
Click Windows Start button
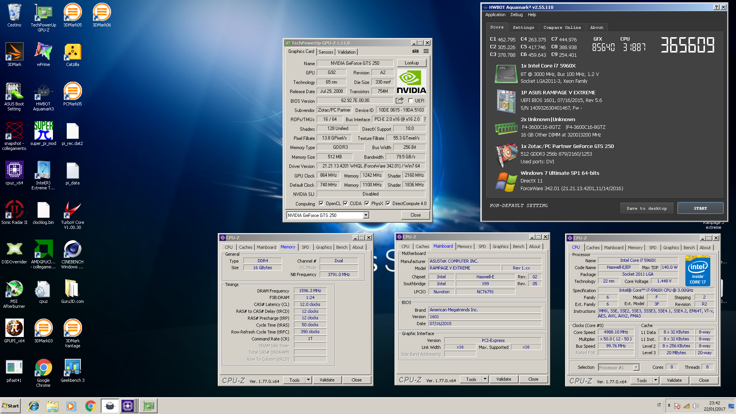10,406
